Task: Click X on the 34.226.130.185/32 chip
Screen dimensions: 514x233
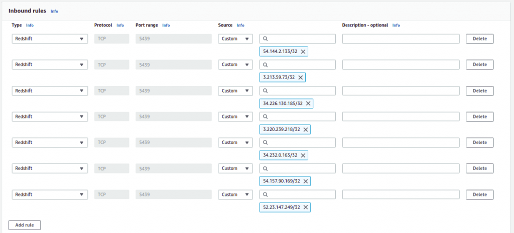Action: point(309,103)
